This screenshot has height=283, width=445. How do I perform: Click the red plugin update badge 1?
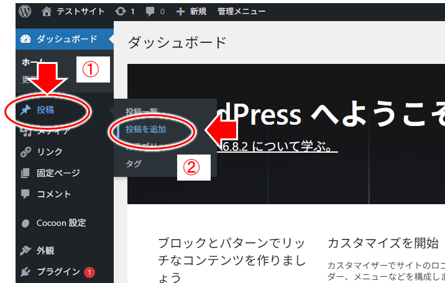pos(89,272)
